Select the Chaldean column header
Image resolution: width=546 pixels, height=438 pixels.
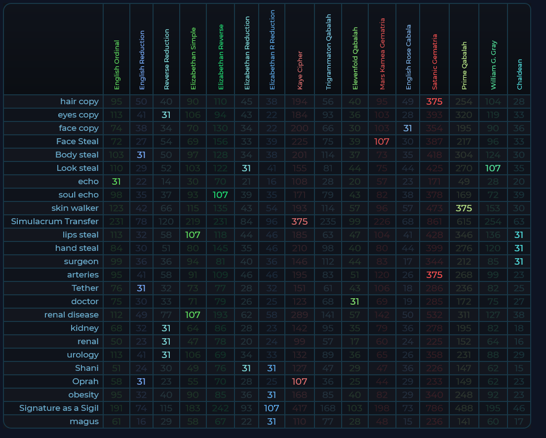[x=519, y=74]
